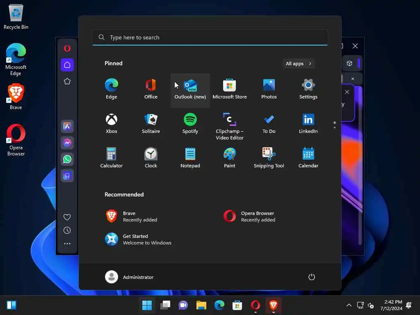
Task: Click the network icon in system tray
Action: pyautogui.click(x=360, y=305)
